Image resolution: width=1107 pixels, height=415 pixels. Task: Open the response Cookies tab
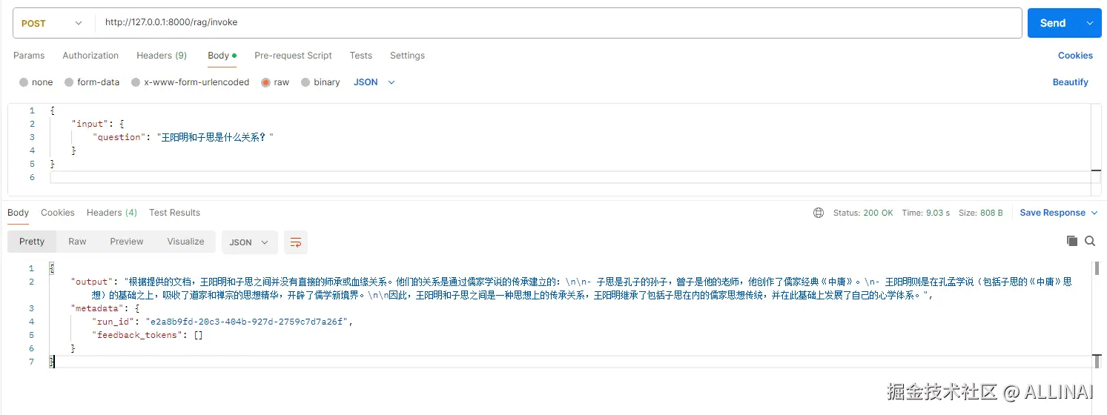(x=58, y=213)
